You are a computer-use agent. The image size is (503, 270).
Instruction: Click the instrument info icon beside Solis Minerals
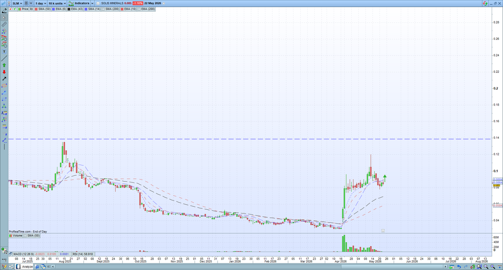tap(98, 3)
